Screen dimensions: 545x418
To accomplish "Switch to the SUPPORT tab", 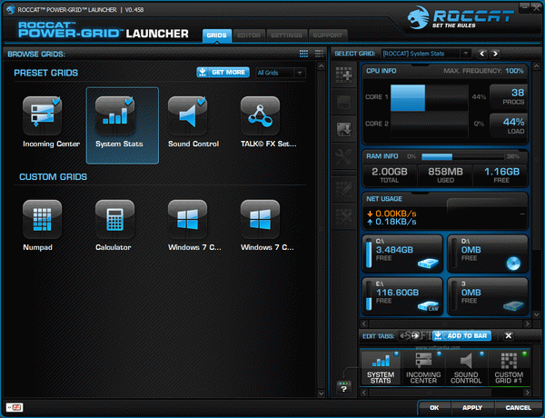I will 327,35.
